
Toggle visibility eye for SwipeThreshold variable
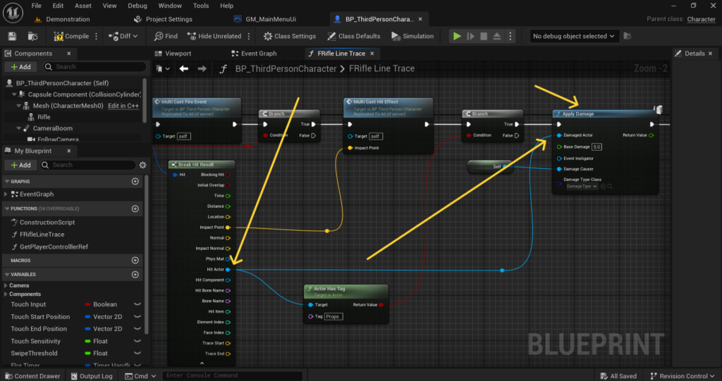click(x=137, y=354)
